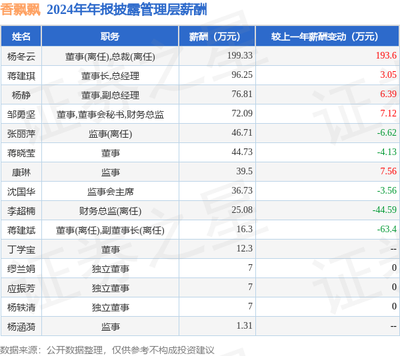Click the position cell 董事,副总经理
400x356 pixels.
[x=110, y=95]
